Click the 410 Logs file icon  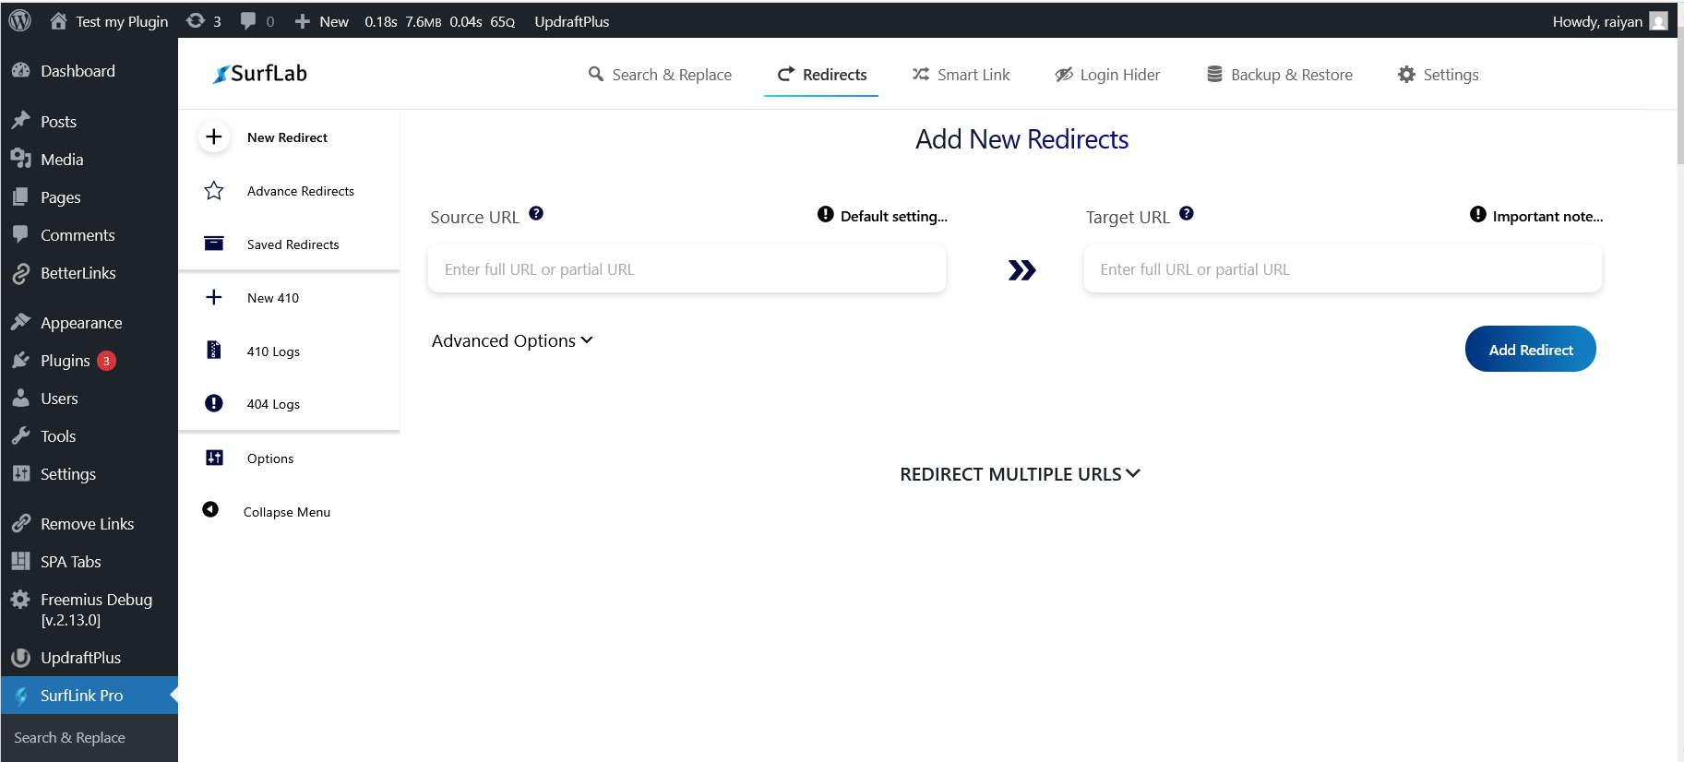[x=214, y=351]
